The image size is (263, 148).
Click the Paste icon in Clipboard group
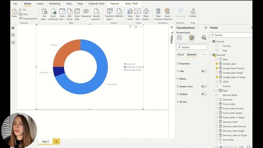[x=14, y=12]
